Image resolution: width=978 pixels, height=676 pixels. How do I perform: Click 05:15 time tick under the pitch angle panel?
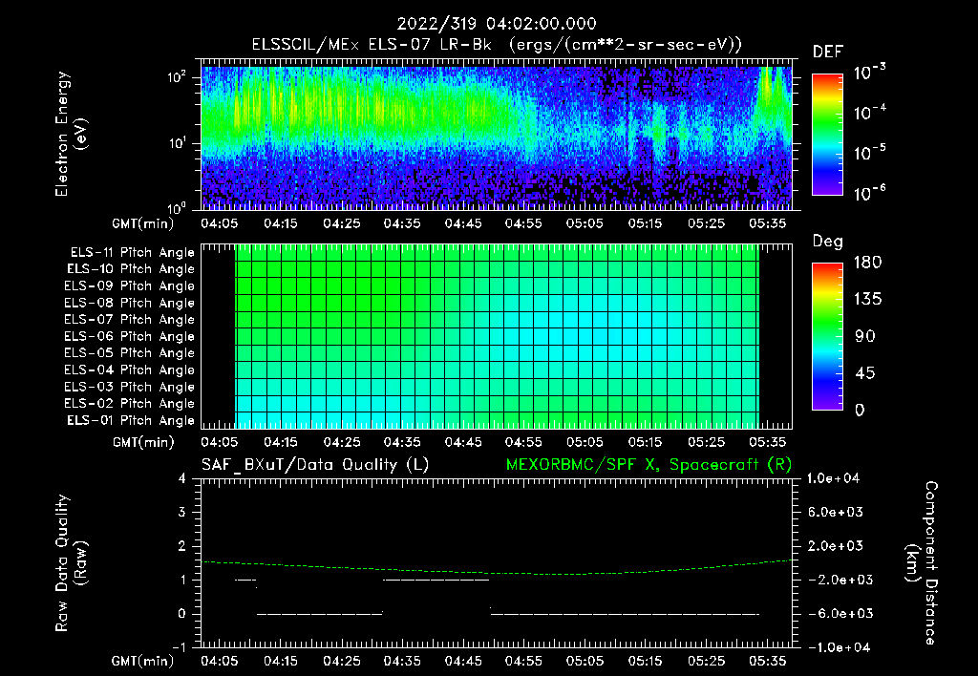pos(645,442)
